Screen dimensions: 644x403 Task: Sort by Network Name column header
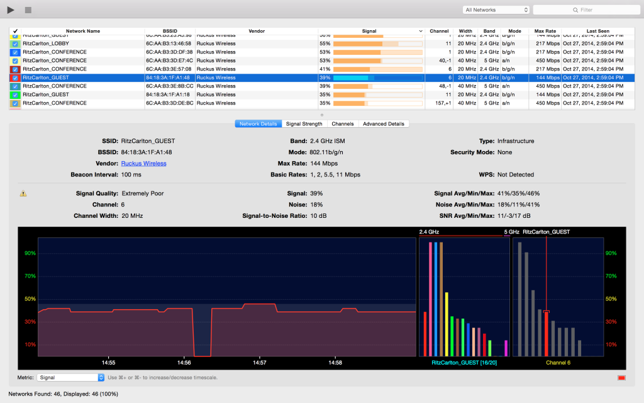tap(82, 31)
